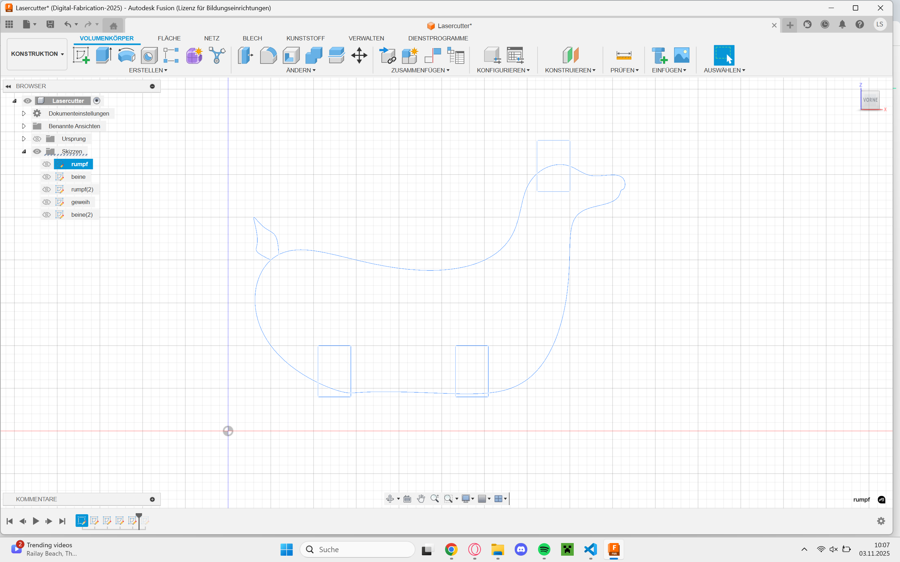Viewport: 900px width, 562px height.
Task: Expand the Dokumenteinstellungen tree node
Action: tap(24, 113)
